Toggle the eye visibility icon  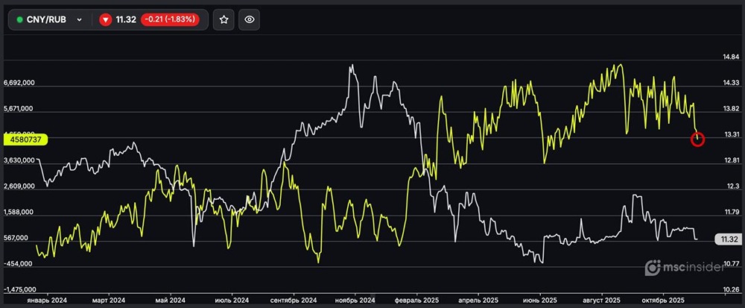250,19
